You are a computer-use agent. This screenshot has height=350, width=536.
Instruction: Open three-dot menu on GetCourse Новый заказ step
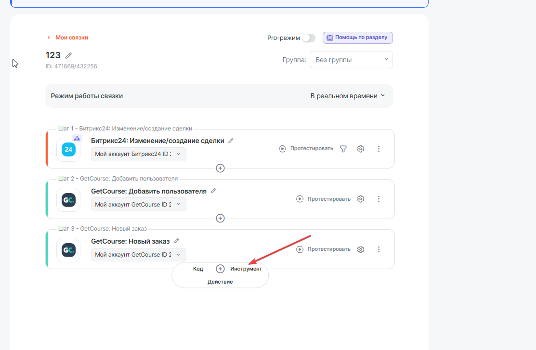click(379, 249)
